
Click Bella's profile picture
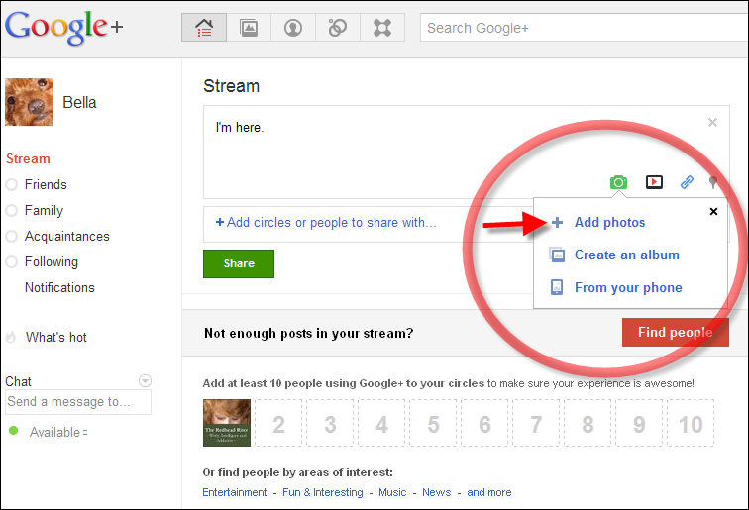pos(29,102)
